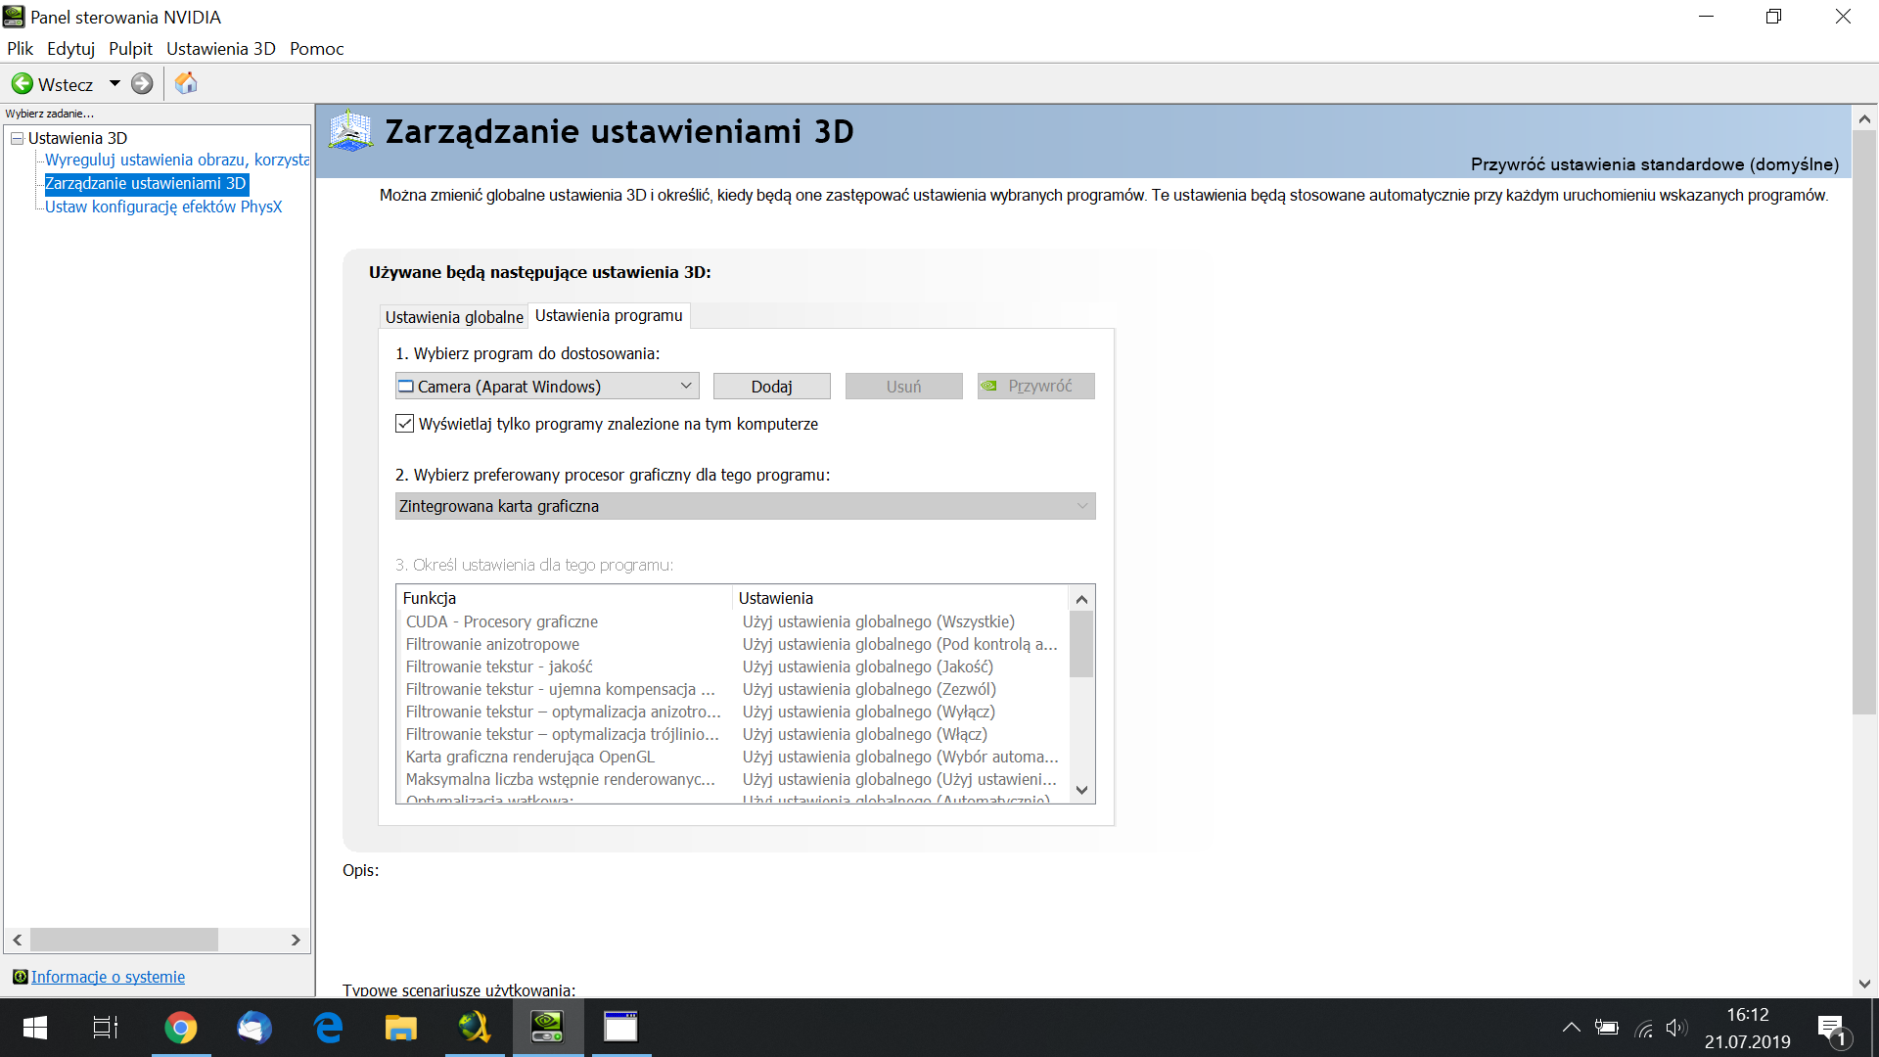Open the Pomoc menu

coord(316,49)
